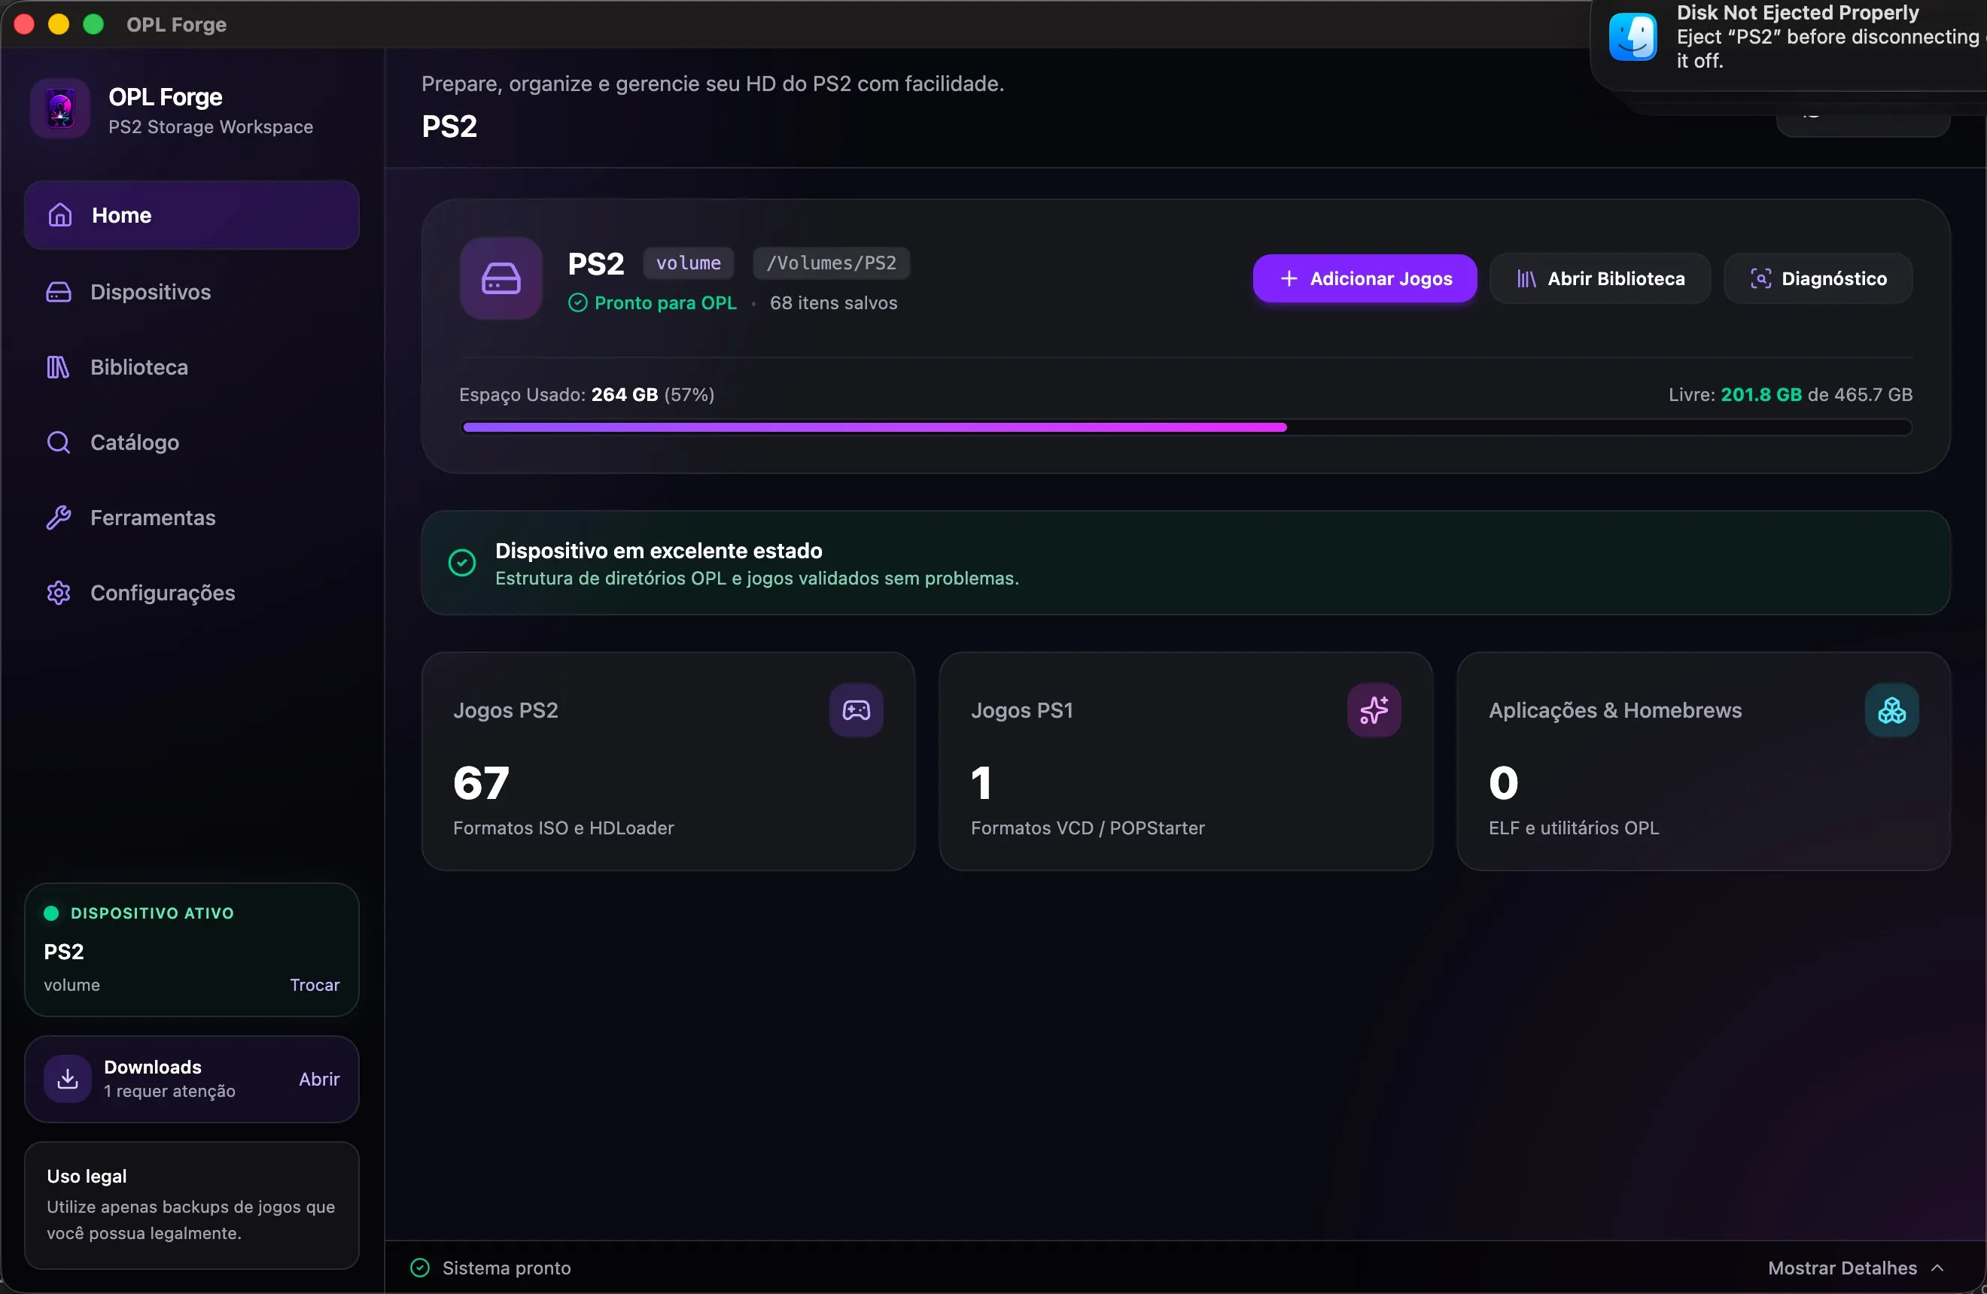
Task: Click the gamepad icon on Jogos PS2 card
Action: pos(856,710)
